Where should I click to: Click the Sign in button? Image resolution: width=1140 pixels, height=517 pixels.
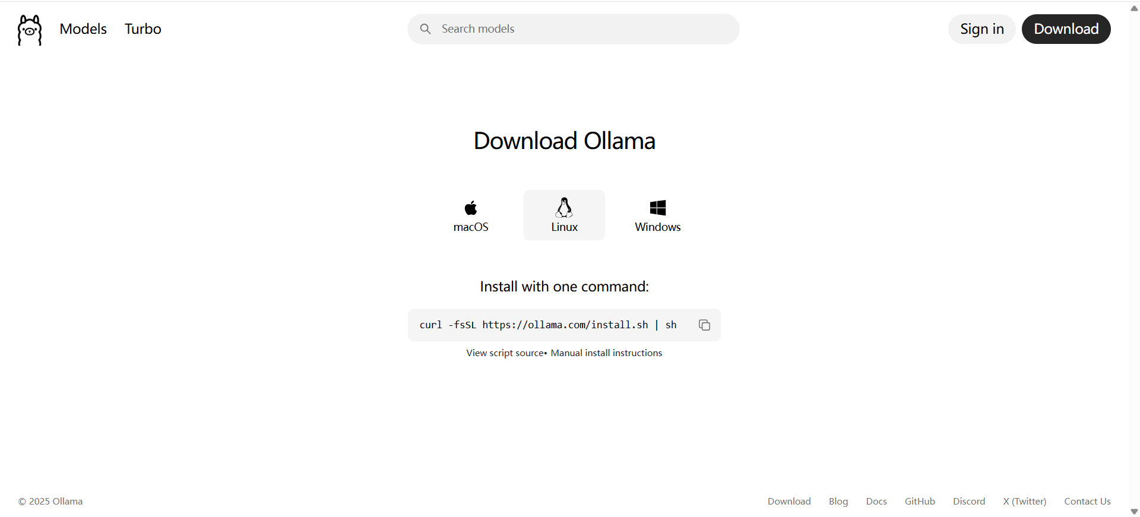coord(982,29)
